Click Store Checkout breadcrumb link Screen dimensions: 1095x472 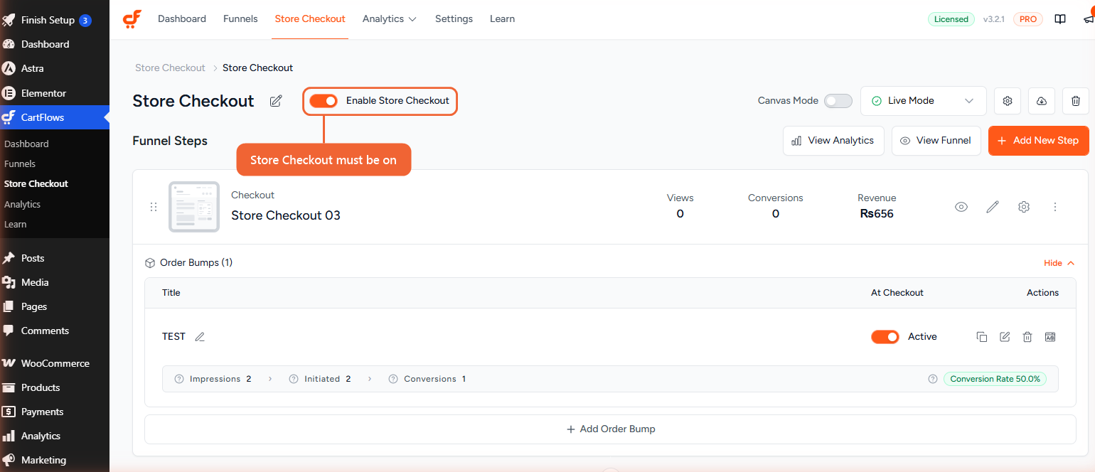170,68
